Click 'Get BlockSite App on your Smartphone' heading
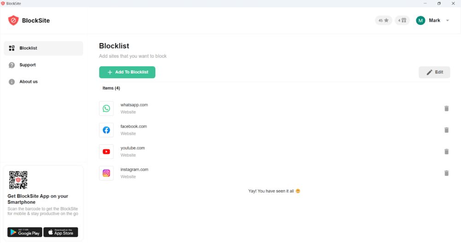The image size is (461, 243). (x=38, y=199)
